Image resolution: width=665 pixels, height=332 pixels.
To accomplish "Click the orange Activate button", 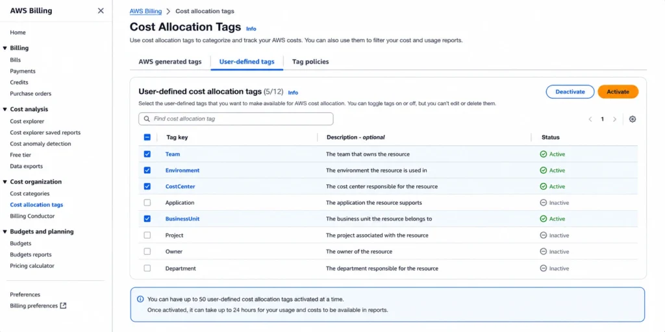I will point(618,91).
